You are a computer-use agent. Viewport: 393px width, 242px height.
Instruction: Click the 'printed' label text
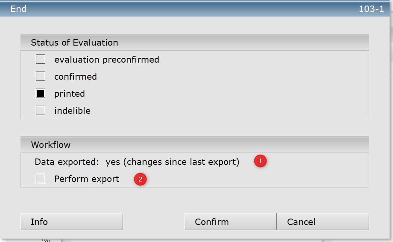[x=69, y=94]
